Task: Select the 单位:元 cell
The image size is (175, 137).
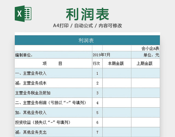Action: (x=145, y=55)
